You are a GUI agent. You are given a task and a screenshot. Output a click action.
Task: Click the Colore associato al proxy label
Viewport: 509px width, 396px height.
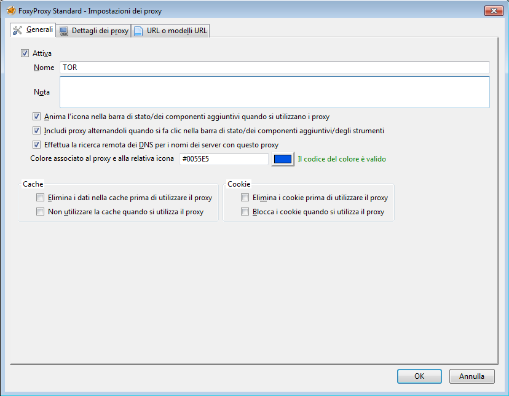click(102, 158)
